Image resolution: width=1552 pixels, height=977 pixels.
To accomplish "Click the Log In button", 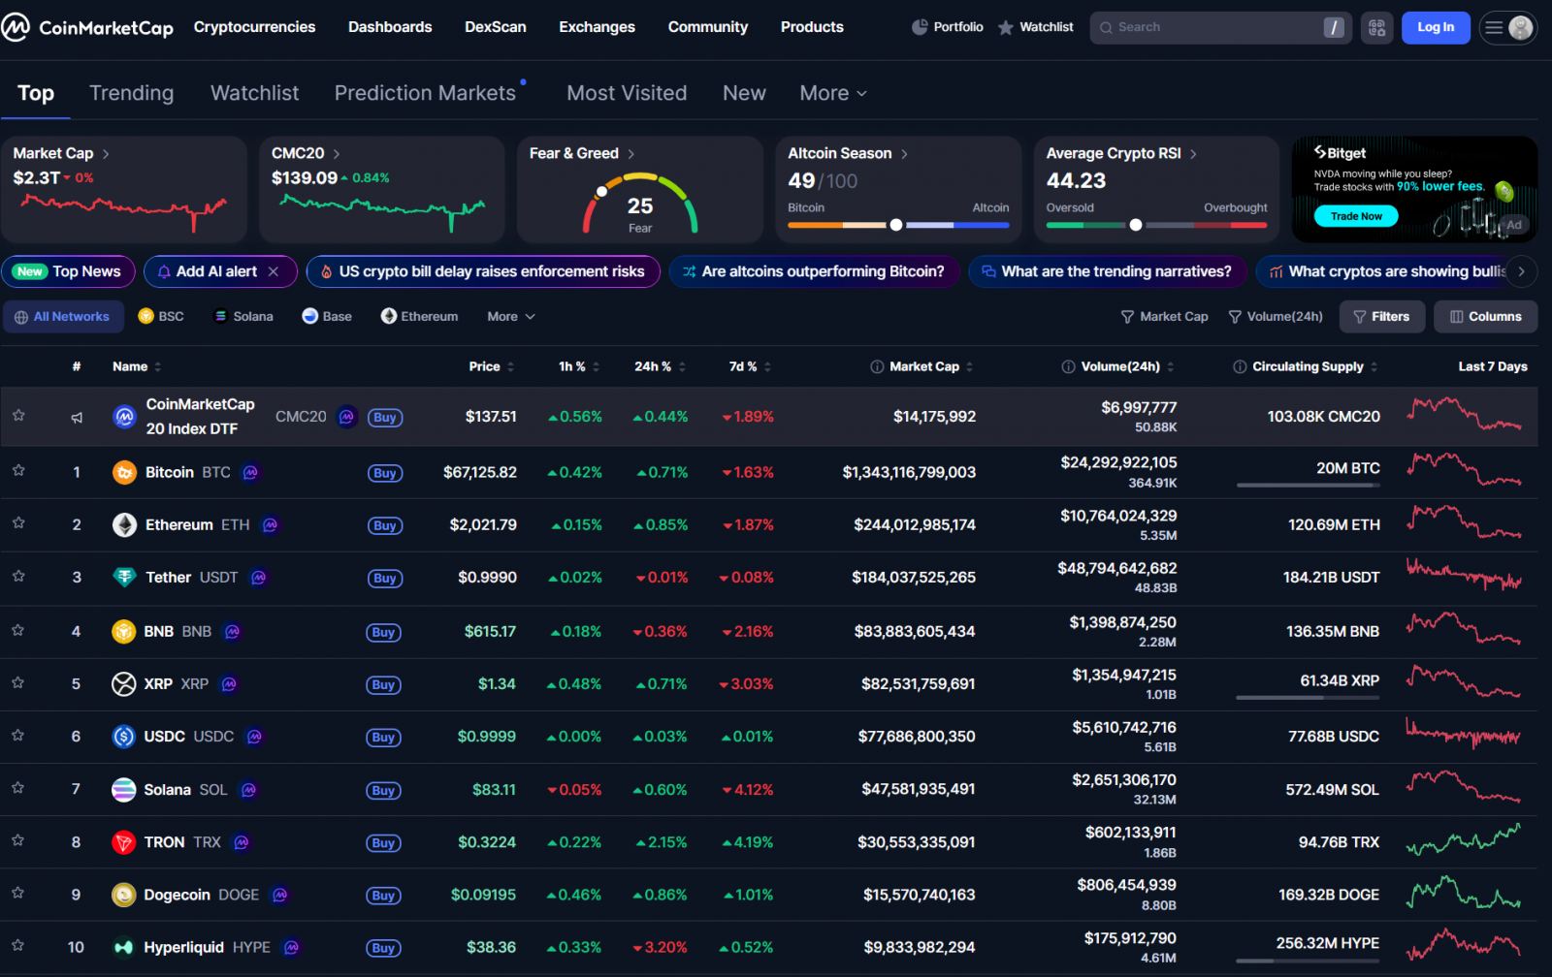I will click(1435, 27).
